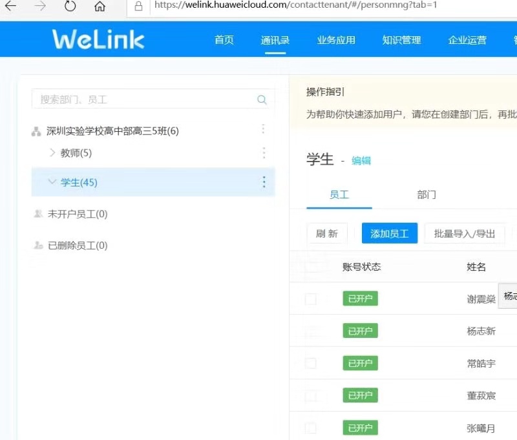Click the name 常皓宇

(x=481, y=363)
